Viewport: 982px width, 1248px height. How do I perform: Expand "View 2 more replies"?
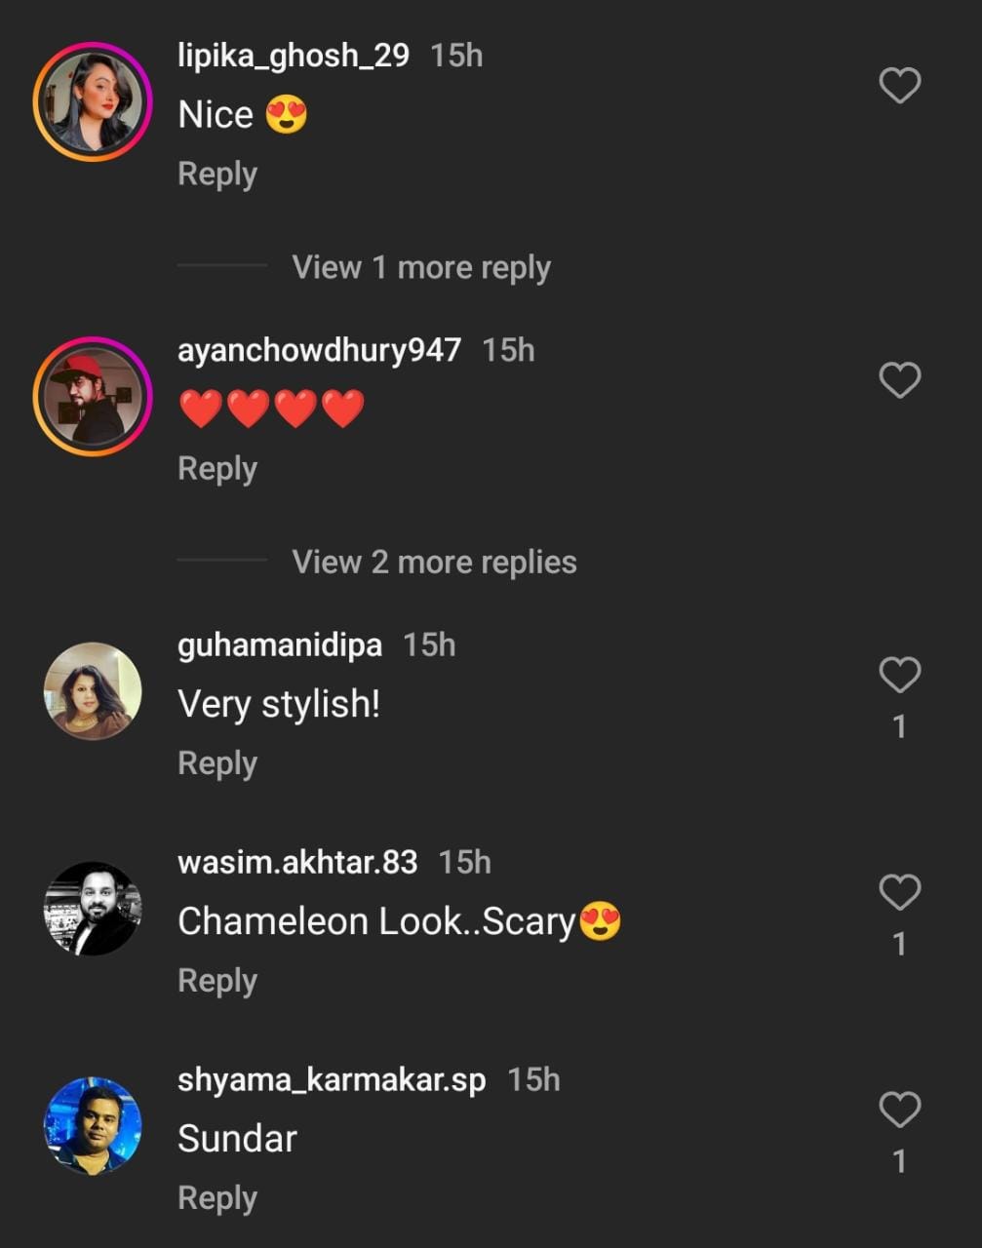click(434, 562)
